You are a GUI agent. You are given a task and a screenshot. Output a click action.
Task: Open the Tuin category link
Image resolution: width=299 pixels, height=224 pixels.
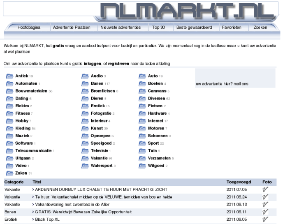152,151
